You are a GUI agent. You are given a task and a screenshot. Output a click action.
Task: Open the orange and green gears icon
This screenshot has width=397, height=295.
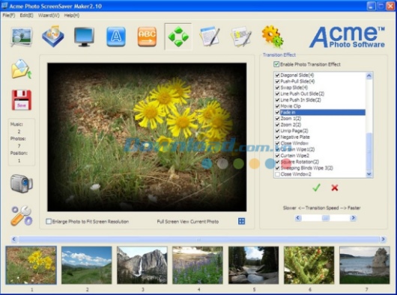click(x=273, y=37)
